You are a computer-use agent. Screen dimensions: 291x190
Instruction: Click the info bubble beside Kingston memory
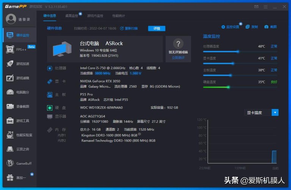(x=140, y=134)
